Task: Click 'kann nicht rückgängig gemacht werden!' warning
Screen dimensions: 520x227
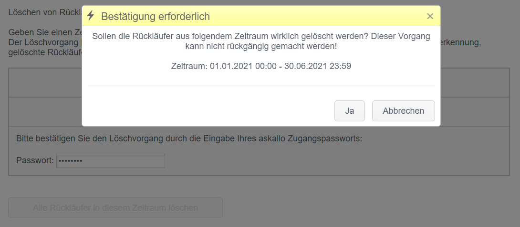Action: coord(261,46)
